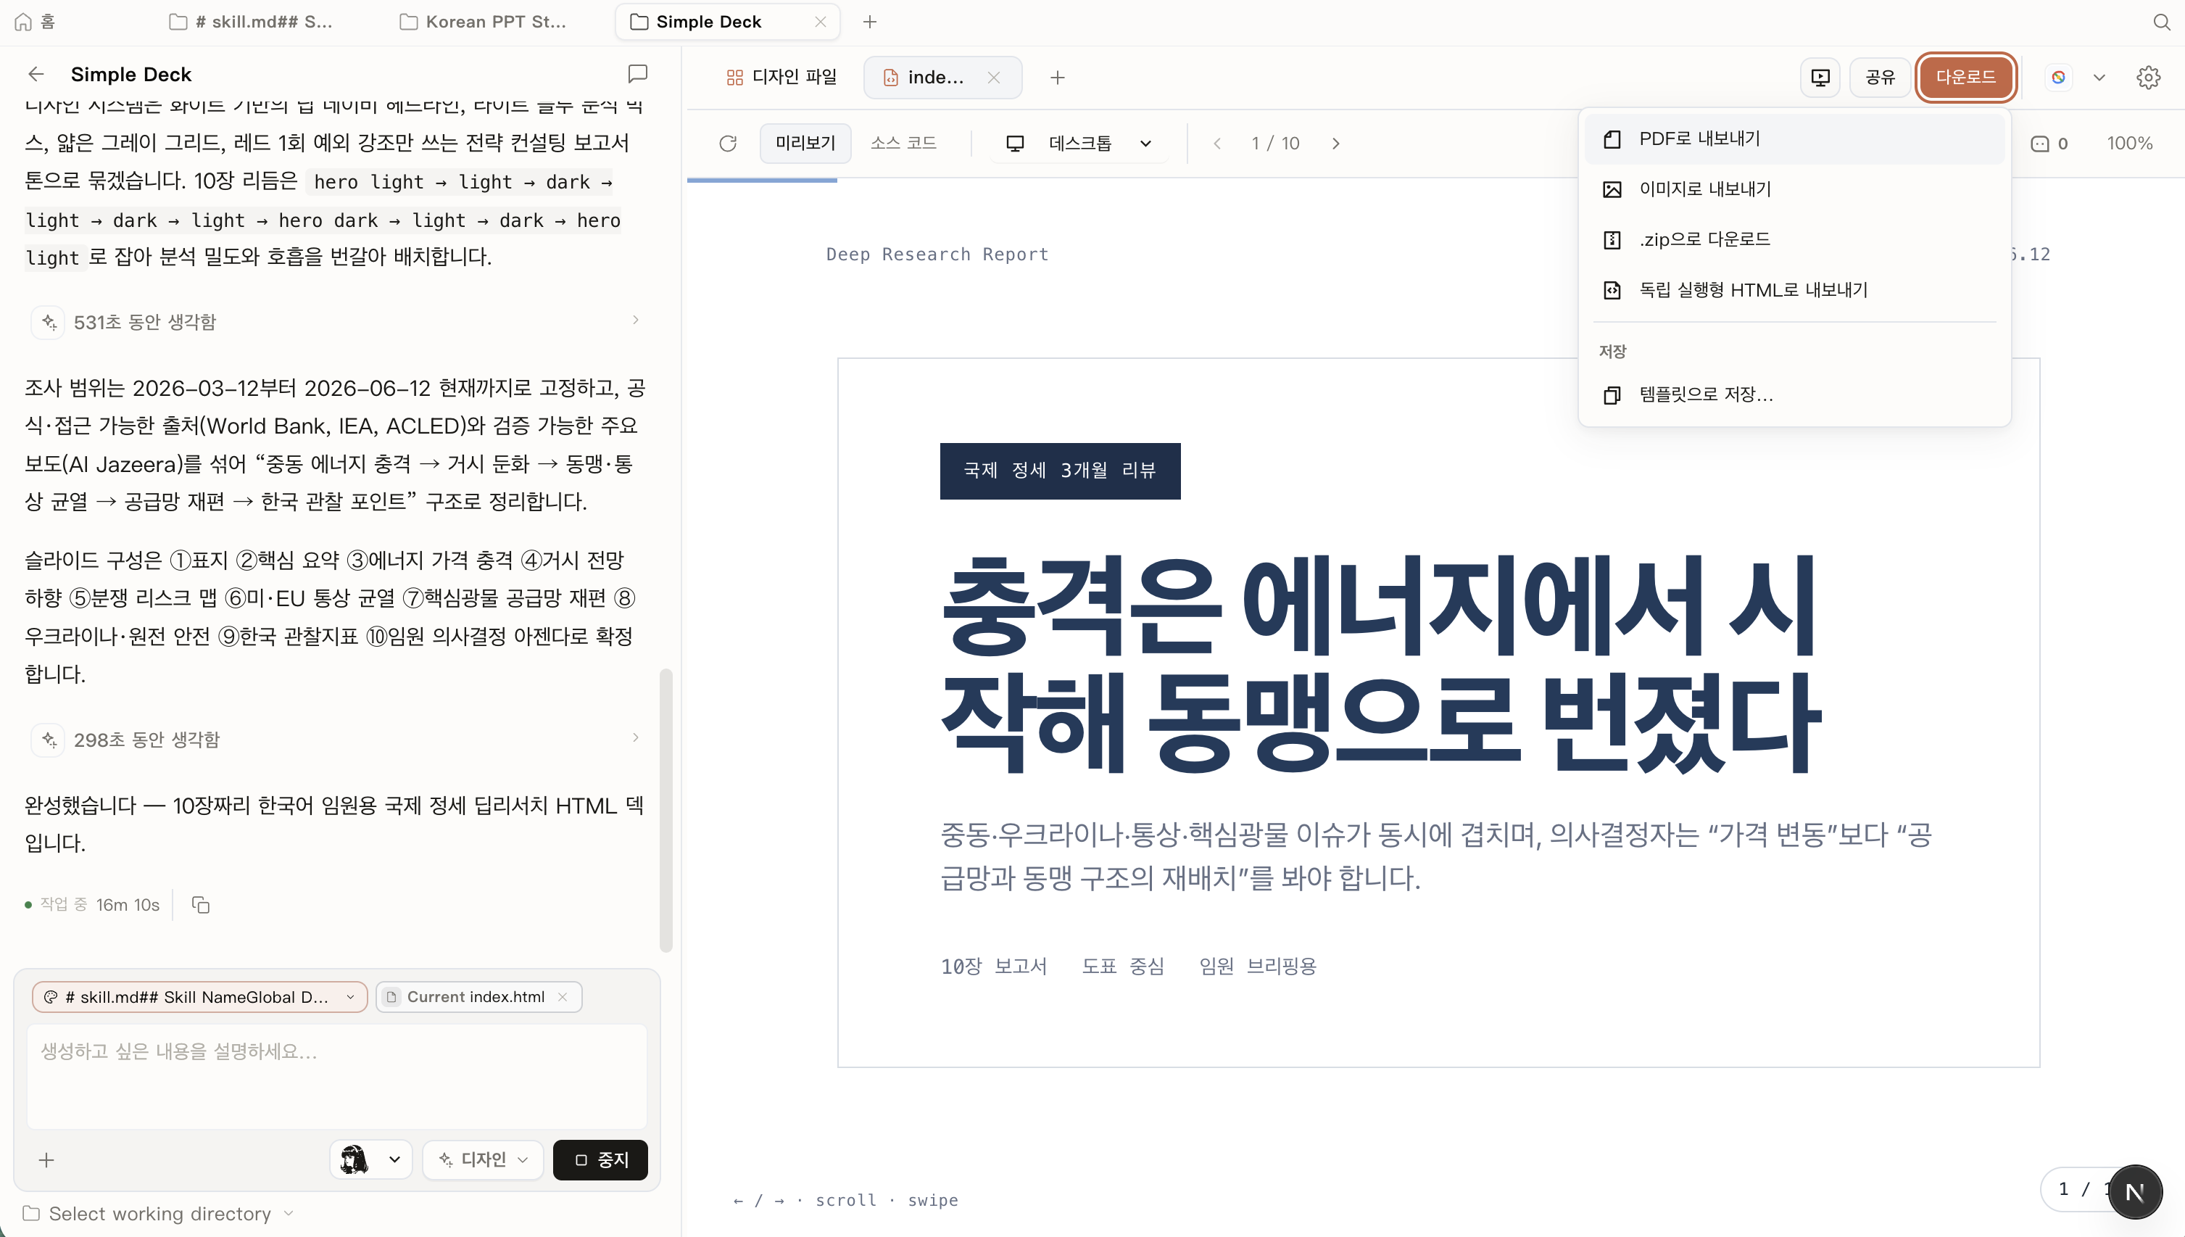Click the 다운로드 button
Image resolution: width=2185 pixels, height=1237 pixels.
pyautogui.click(x=1965, y=78)
